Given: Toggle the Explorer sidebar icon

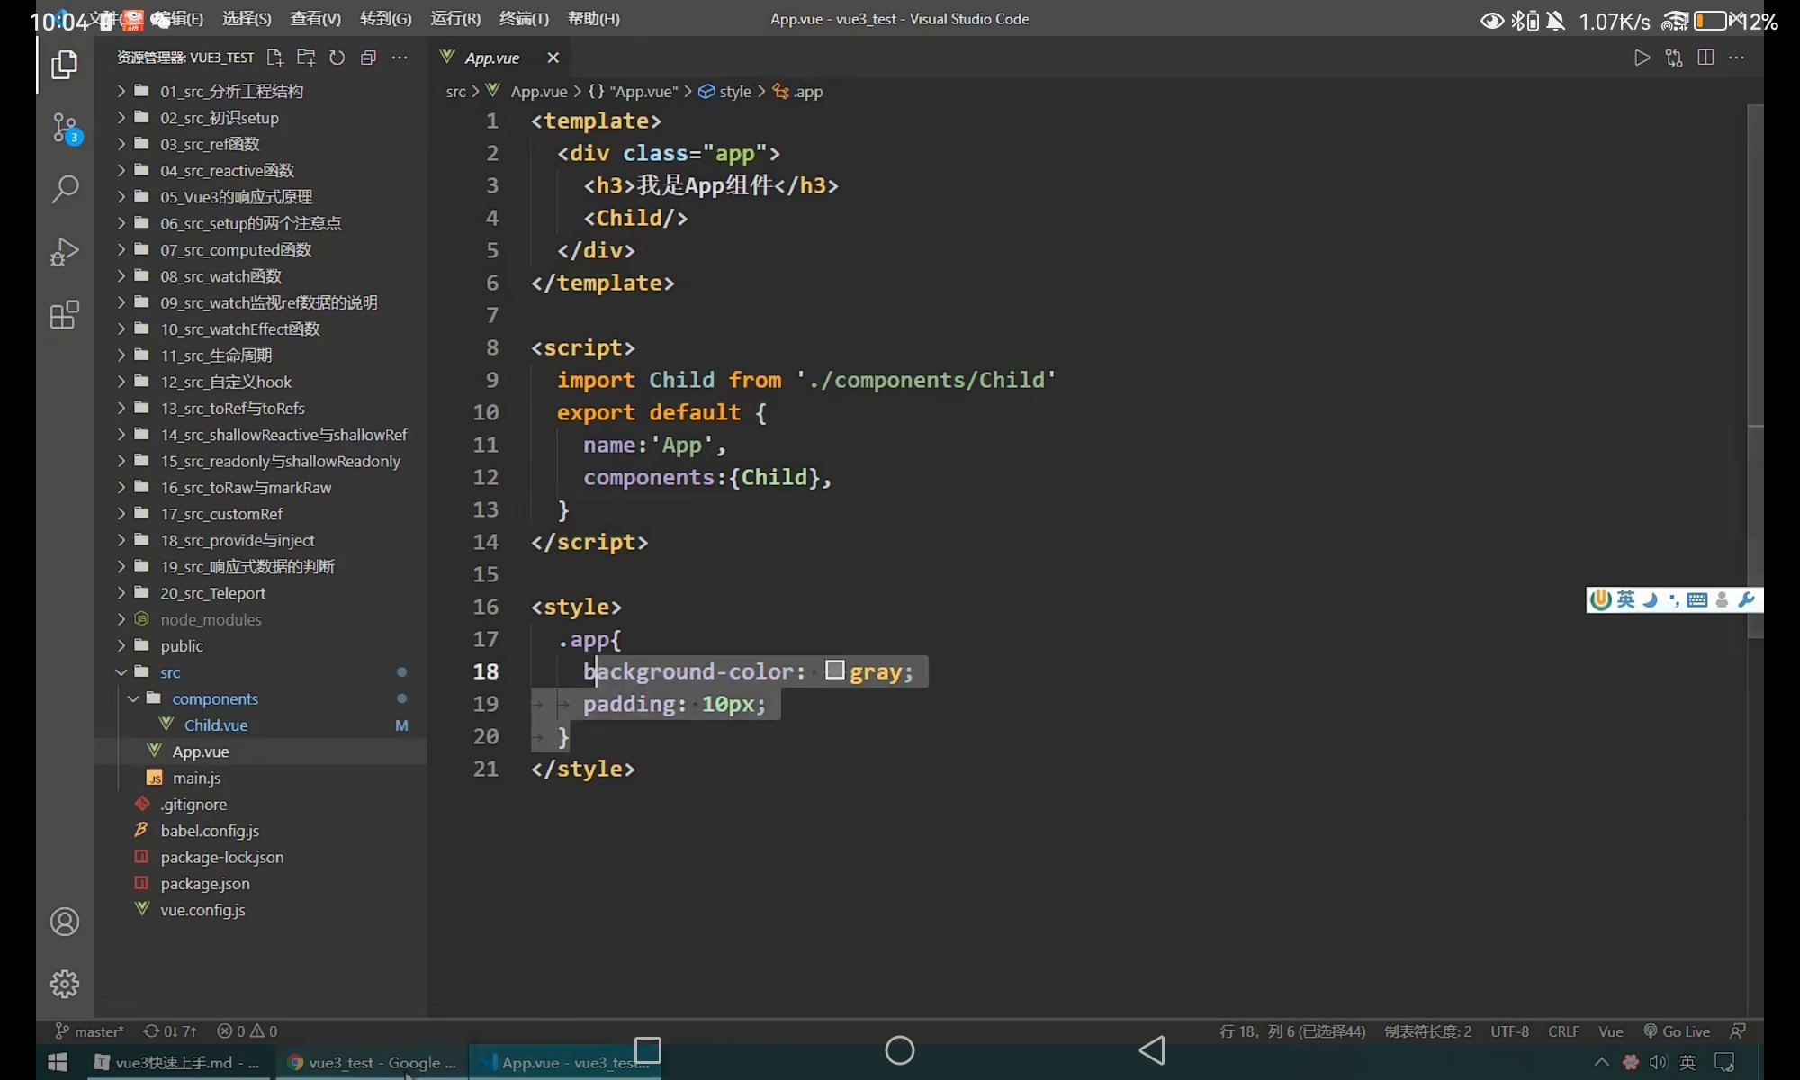Looking at the screenshot, I should point(65,65).
